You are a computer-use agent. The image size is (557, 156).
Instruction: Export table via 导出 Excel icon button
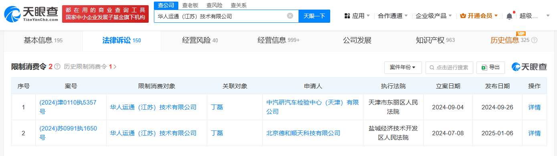(x=490, y=67)
